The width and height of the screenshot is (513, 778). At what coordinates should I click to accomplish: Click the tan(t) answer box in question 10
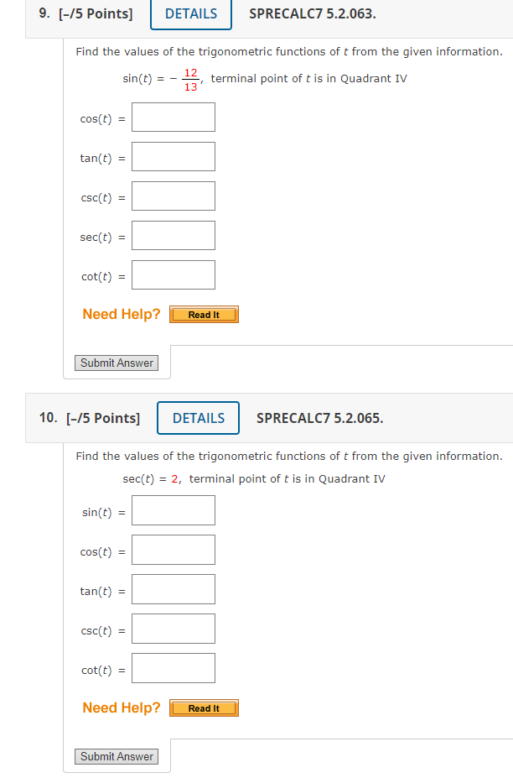[173, 588]
